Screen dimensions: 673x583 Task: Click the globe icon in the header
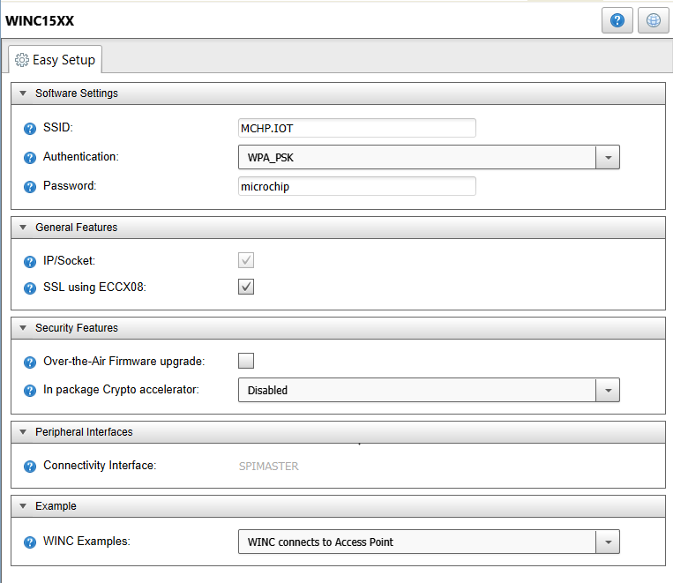click(654, 20)
